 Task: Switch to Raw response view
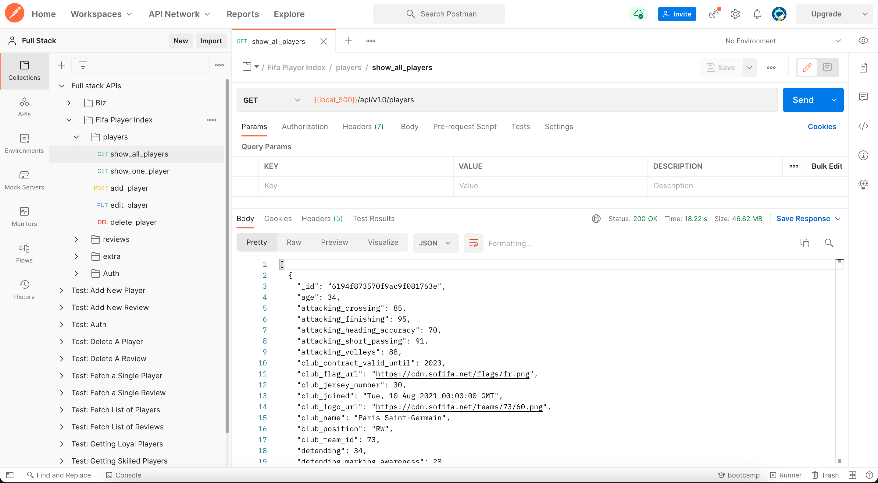click(x=294, y=242)
